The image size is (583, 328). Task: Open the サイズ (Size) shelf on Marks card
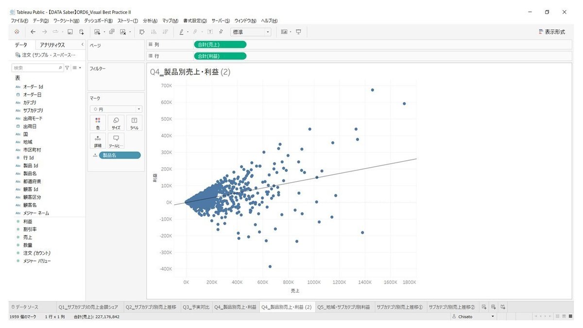pos(116,122)
